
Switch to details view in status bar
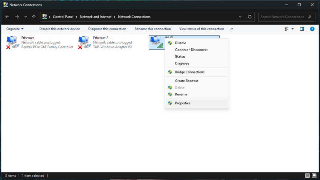tap(307, 176)
